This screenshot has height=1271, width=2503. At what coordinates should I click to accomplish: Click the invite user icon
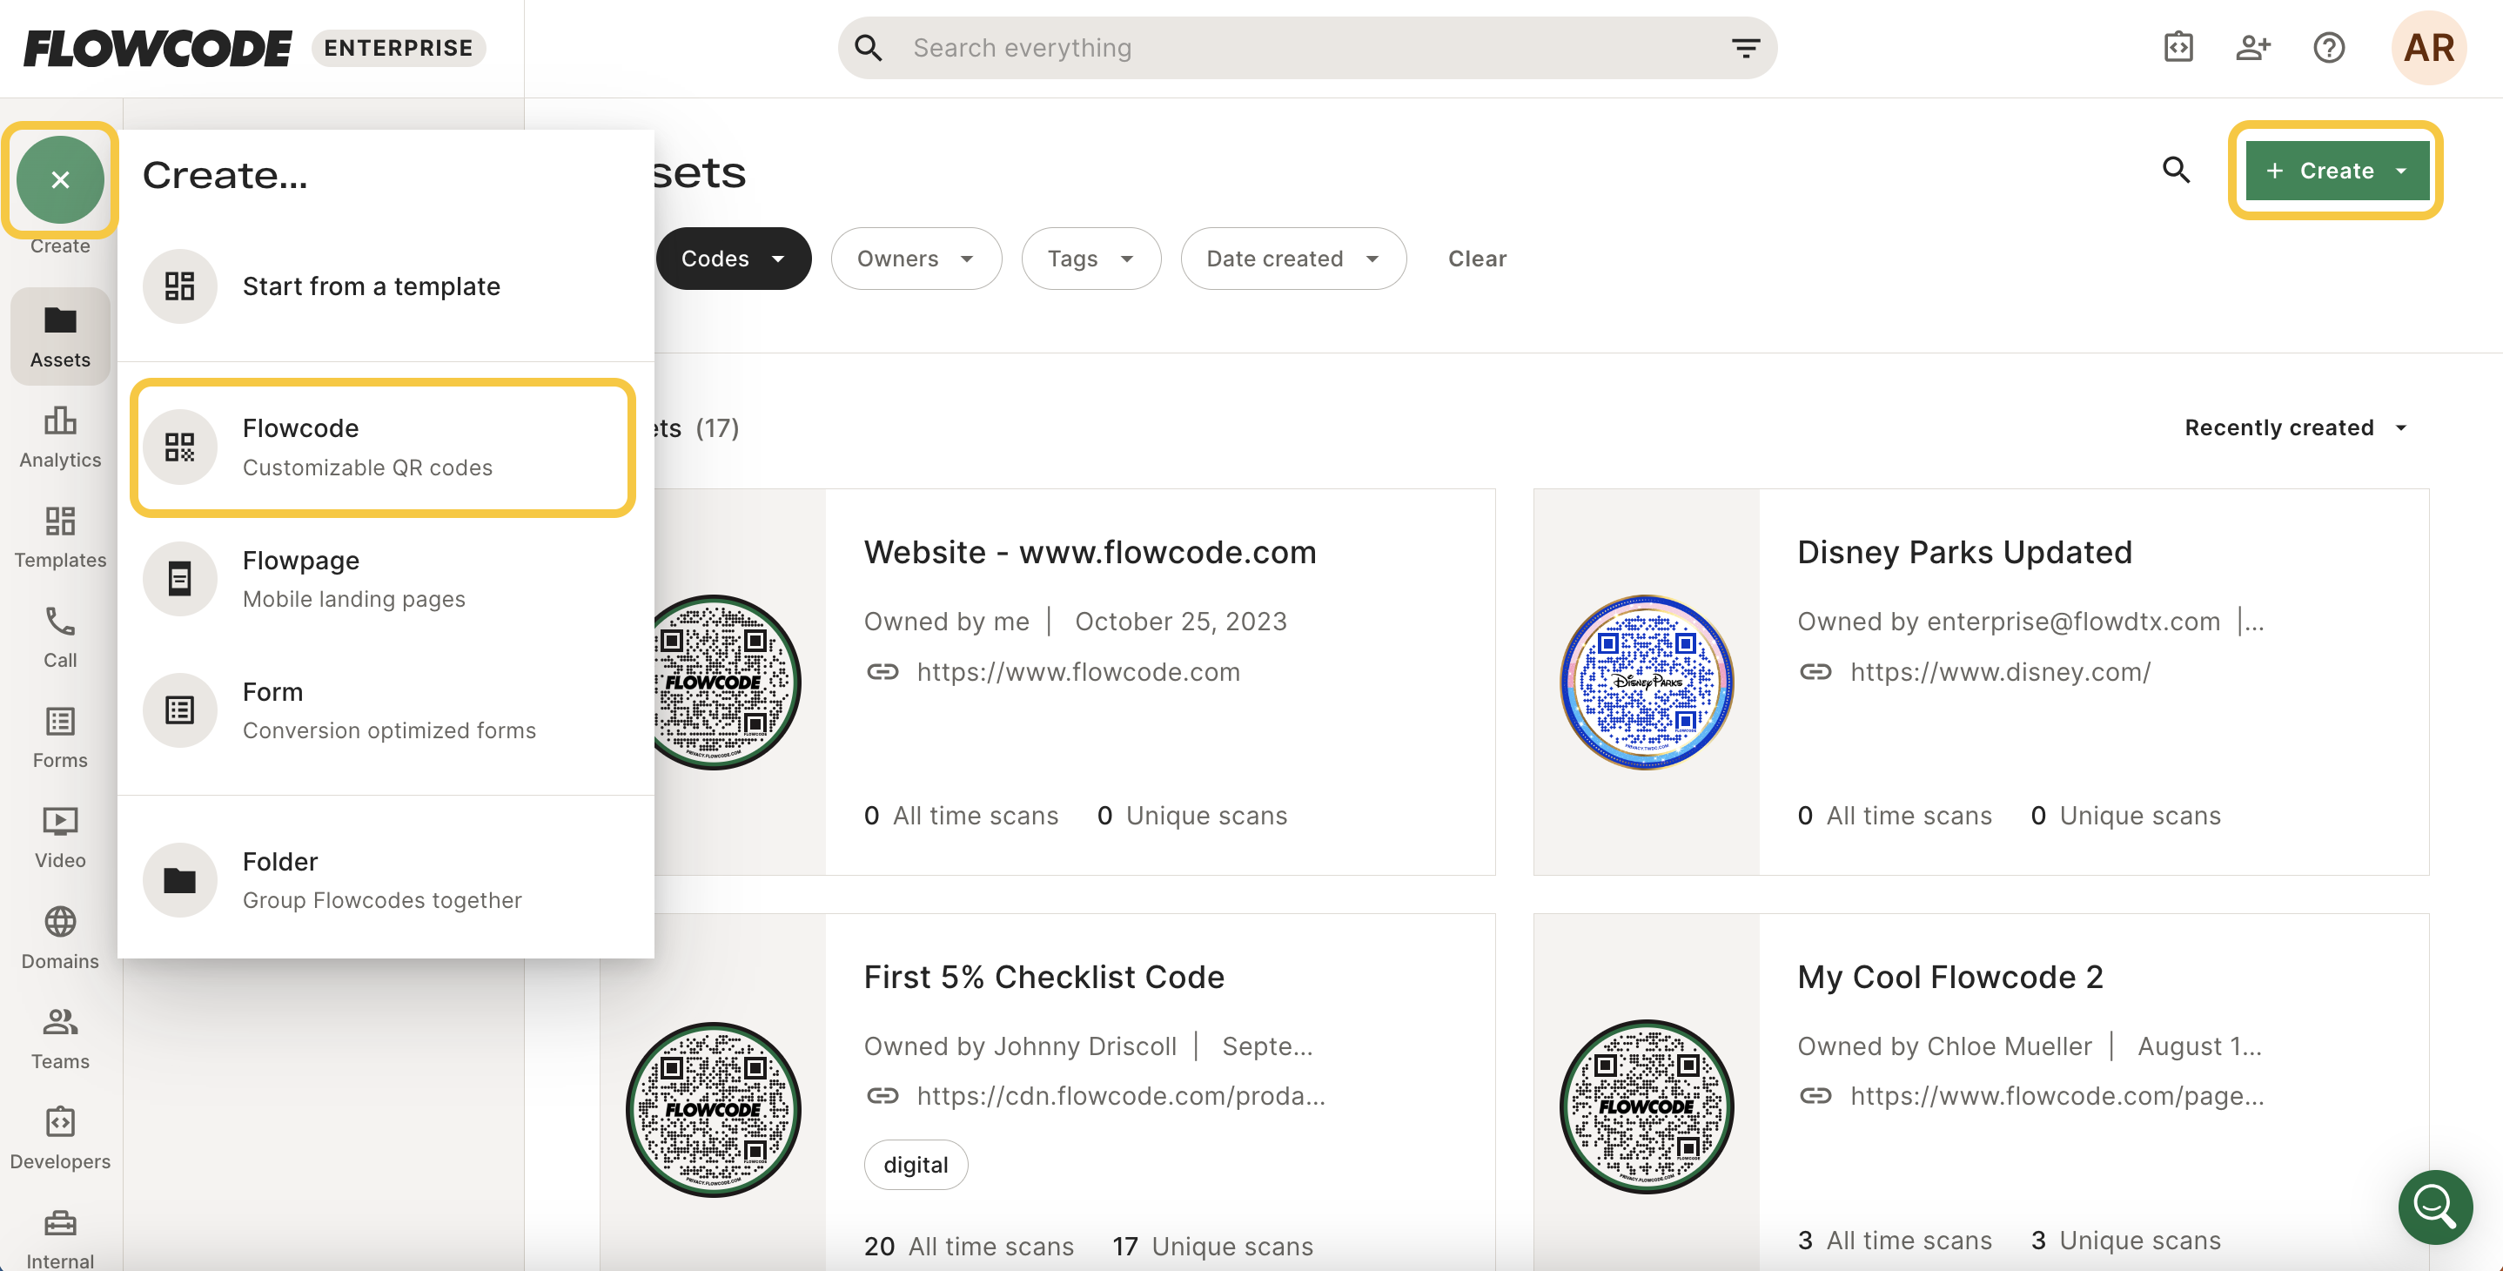coord(2251,48)
